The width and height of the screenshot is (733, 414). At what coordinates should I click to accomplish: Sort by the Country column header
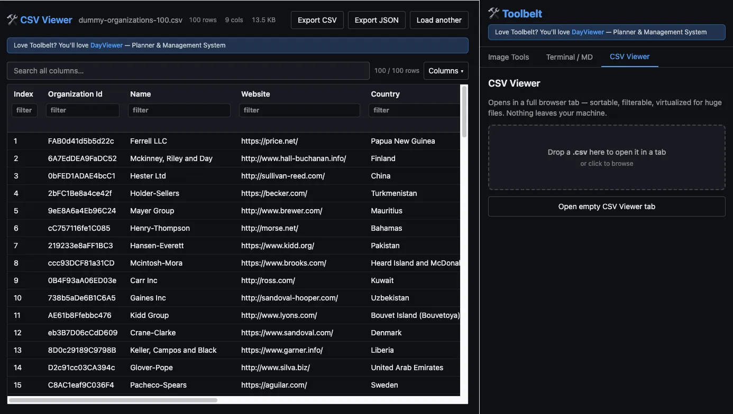point(385,94)
